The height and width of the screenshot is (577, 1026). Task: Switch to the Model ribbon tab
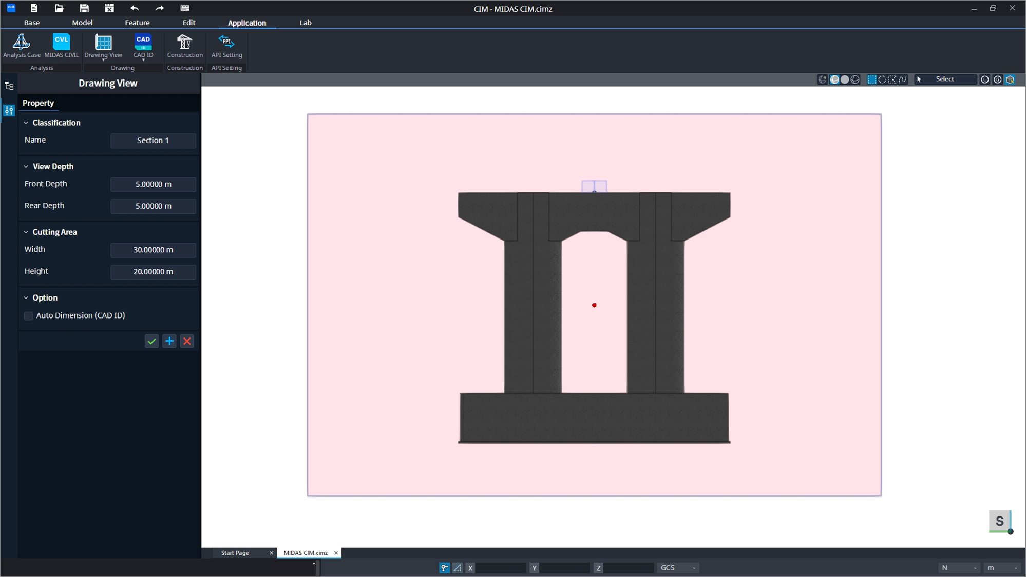(x=82, y=23)
